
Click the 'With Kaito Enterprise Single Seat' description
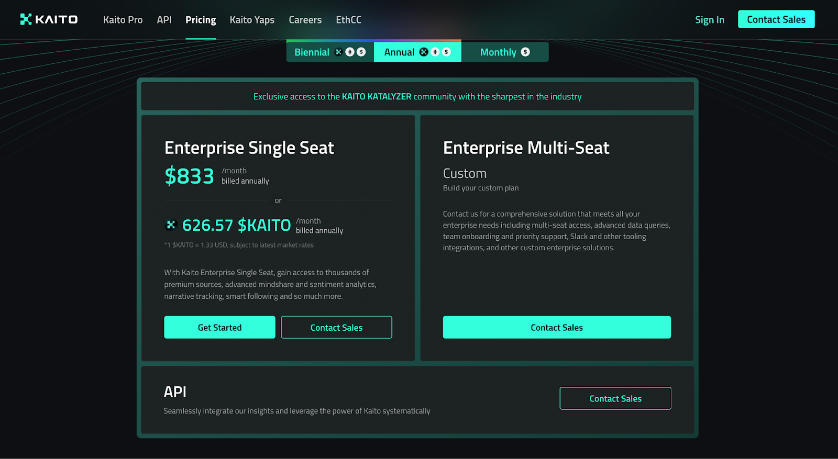pyautogui.click(x=270, y=284)
